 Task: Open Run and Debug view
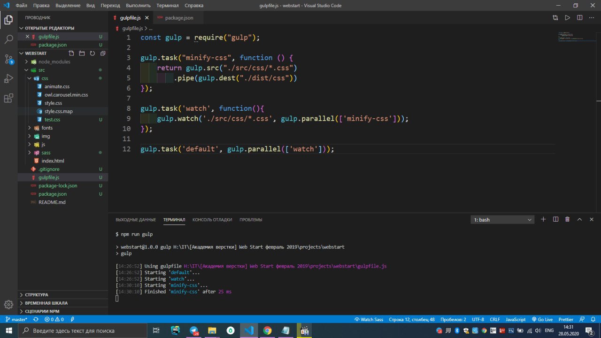click(x=8, y=79)
